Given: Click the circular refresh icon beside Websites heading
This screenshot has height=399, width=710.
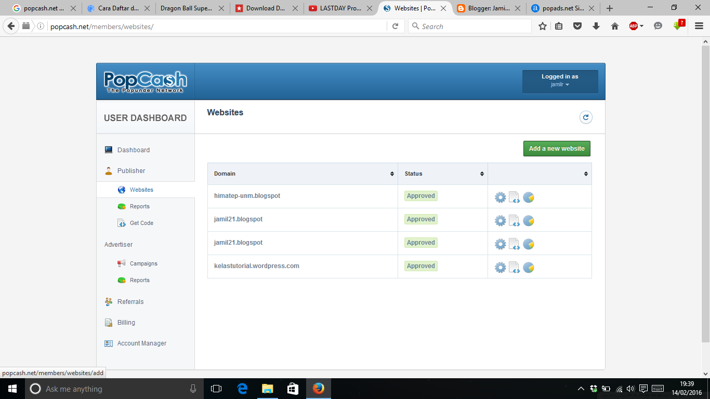Looking at the screenshot, I should click(x=586, y=117).
